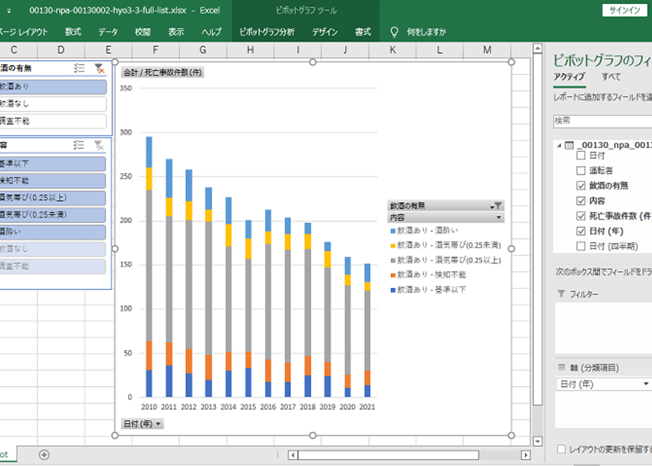Click the 合計 / 死亡事故件数(件) value field button

click(x=162, y=73)
